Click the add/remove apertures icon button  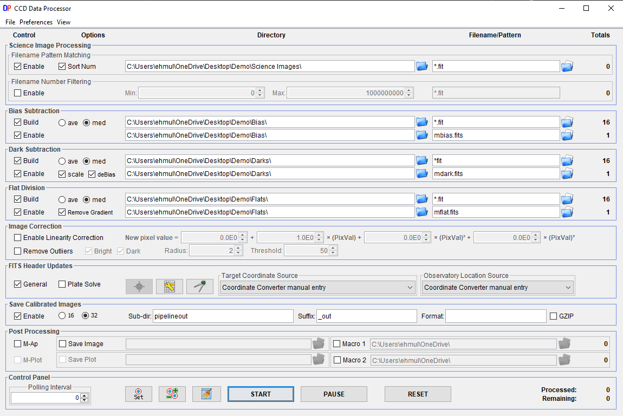click(x=172, y=394)
